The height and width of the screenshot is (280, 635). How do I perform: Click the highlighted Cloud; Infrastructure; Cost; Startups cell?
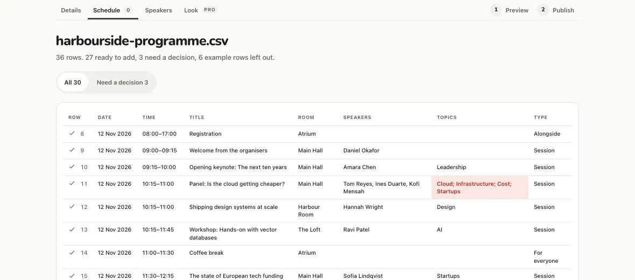(480, 187)
